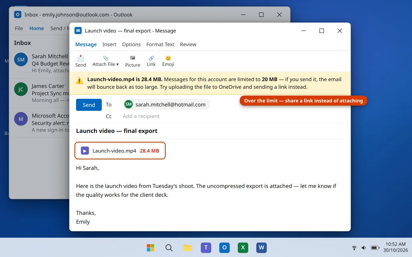Click the blue Send button
412x257 pixels.
click(x=89, y=105)
